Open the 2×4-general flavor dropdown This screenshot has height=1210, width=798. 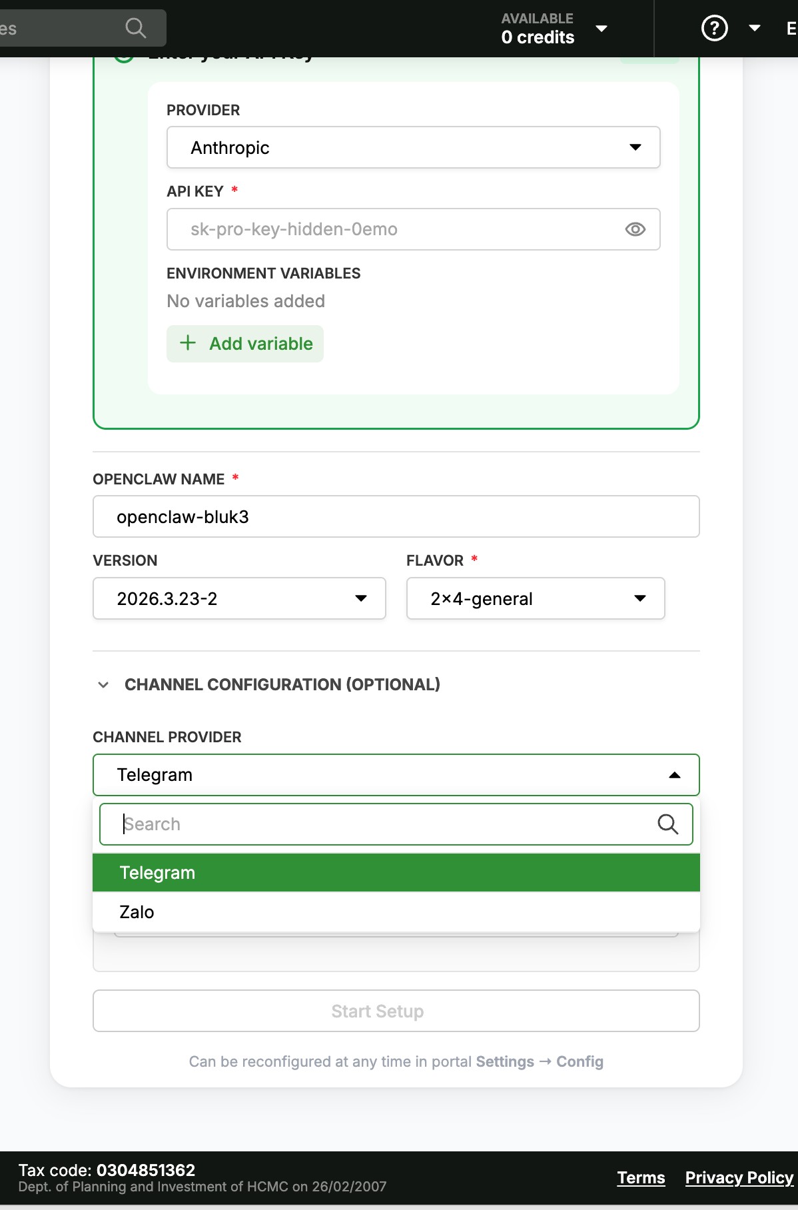pos(536,598)
